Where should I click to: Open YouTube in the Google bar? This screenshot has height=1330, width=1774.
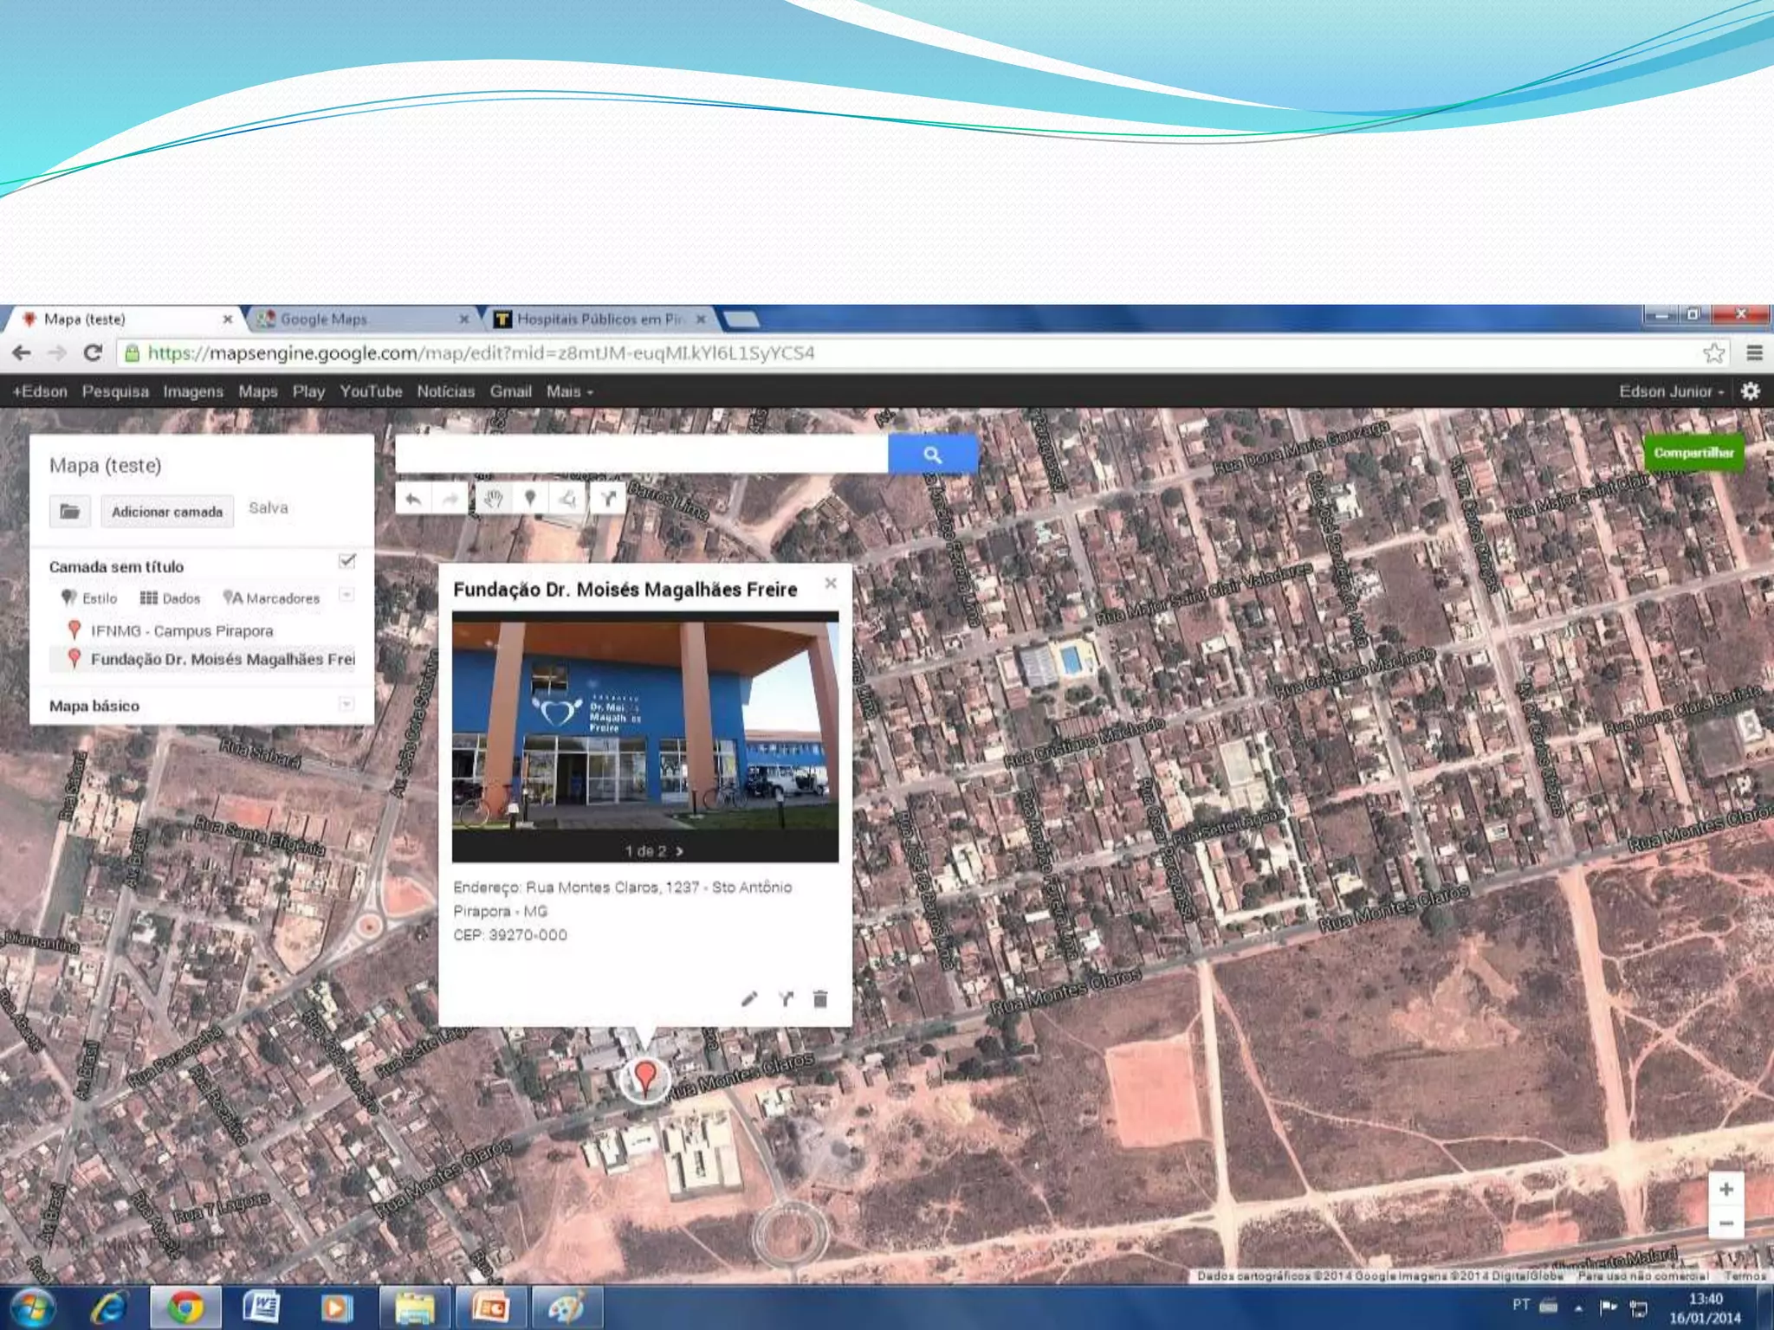click(x=371, y=391)
